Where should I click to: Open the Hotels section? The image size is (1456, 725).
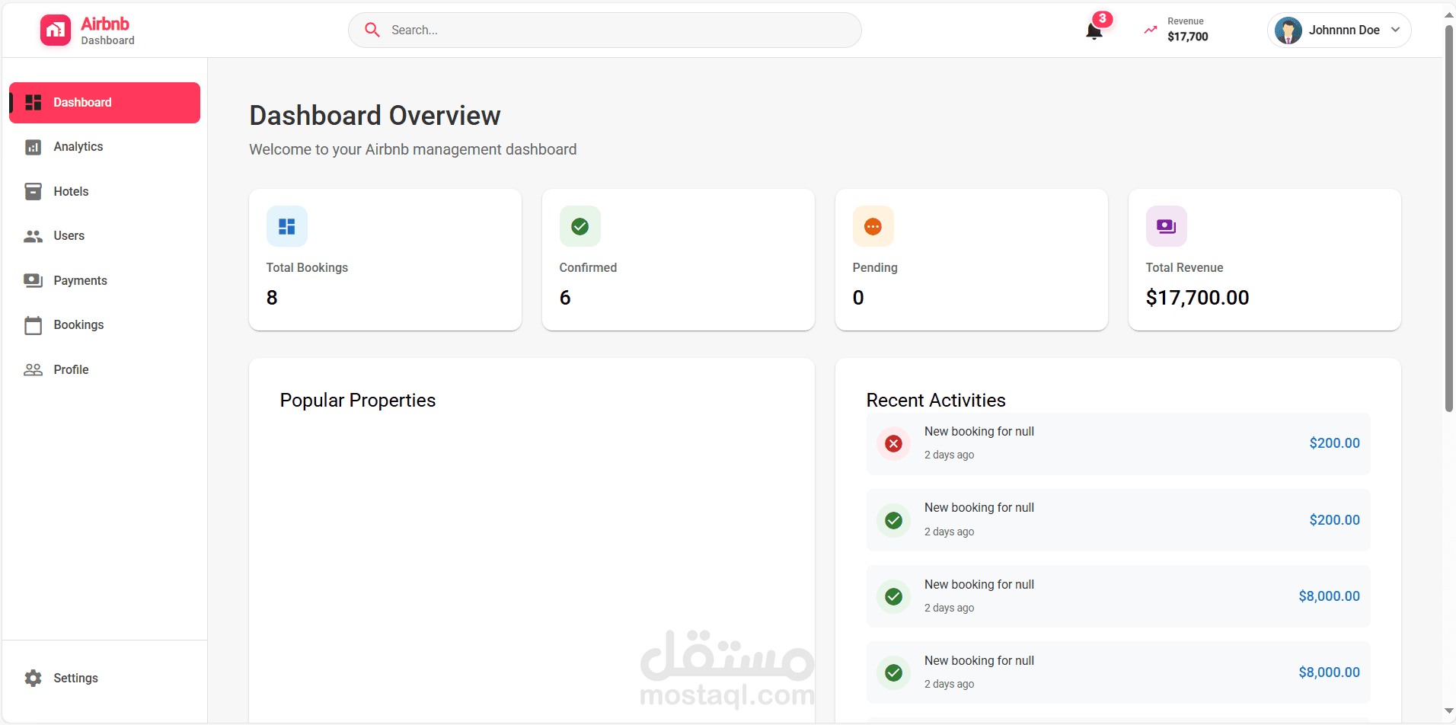[x=104, y=191]
